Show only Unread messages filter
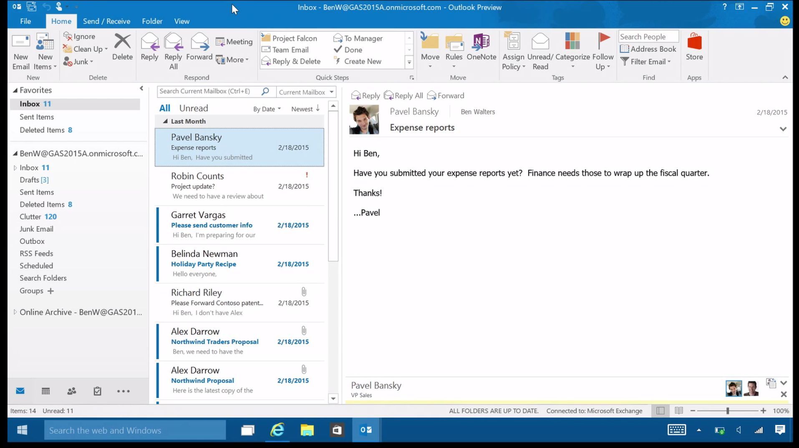Viewport: 799px width, 448px height. point(194,108)
